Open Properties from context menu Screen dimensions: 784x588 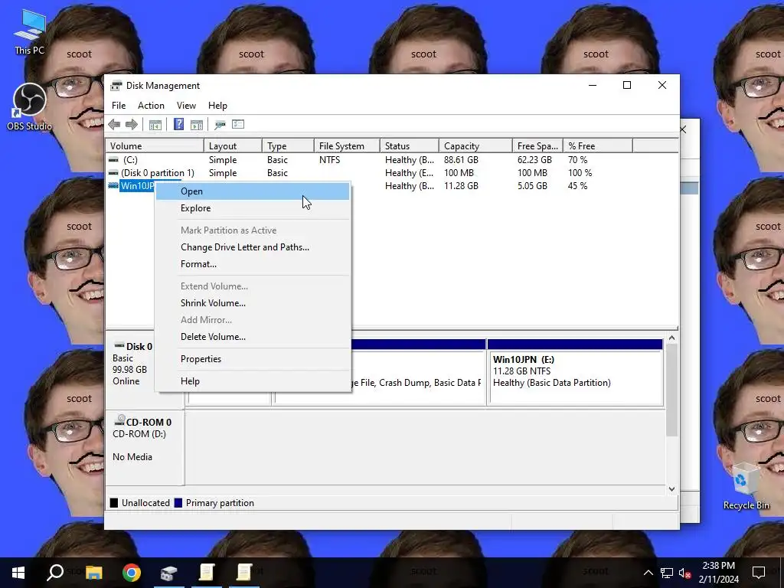click(253, 359)
